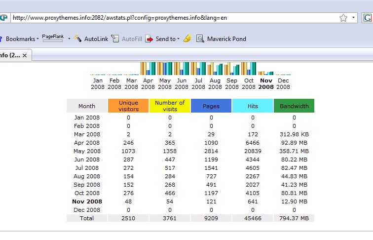This screenshot has width=373, height=240.
Task: Click the yellow Number of visits header
Action: [170, 106]
